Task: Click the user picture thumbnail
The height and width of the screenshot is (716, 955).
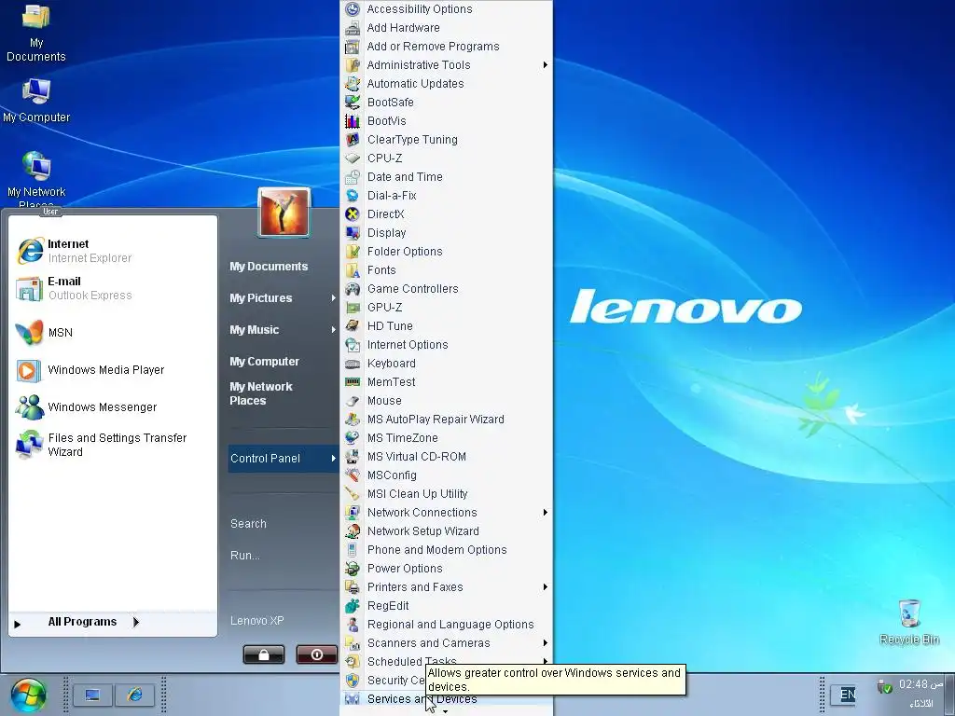Action: click(284, 213)
